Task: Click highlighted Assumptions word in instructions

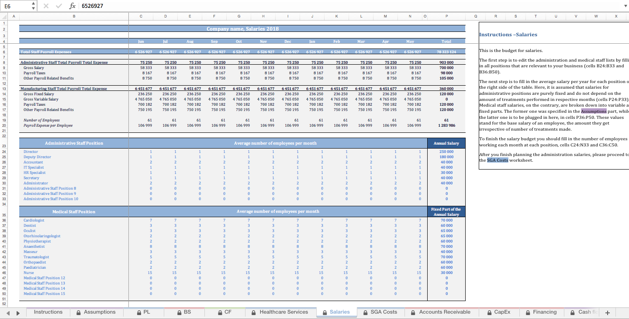Action: 594,111
